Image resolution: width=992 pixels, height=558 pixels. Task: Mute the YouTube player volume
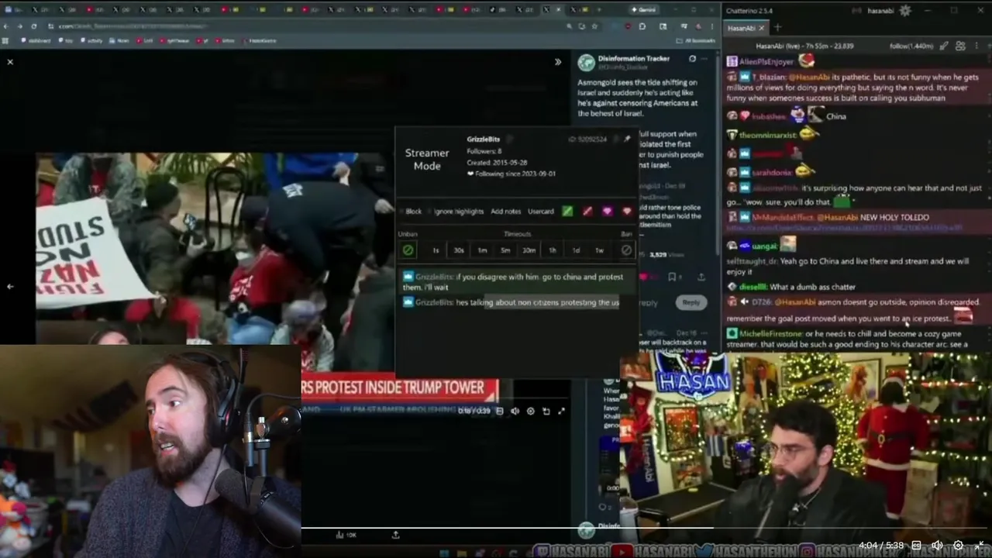click(937, 545)
